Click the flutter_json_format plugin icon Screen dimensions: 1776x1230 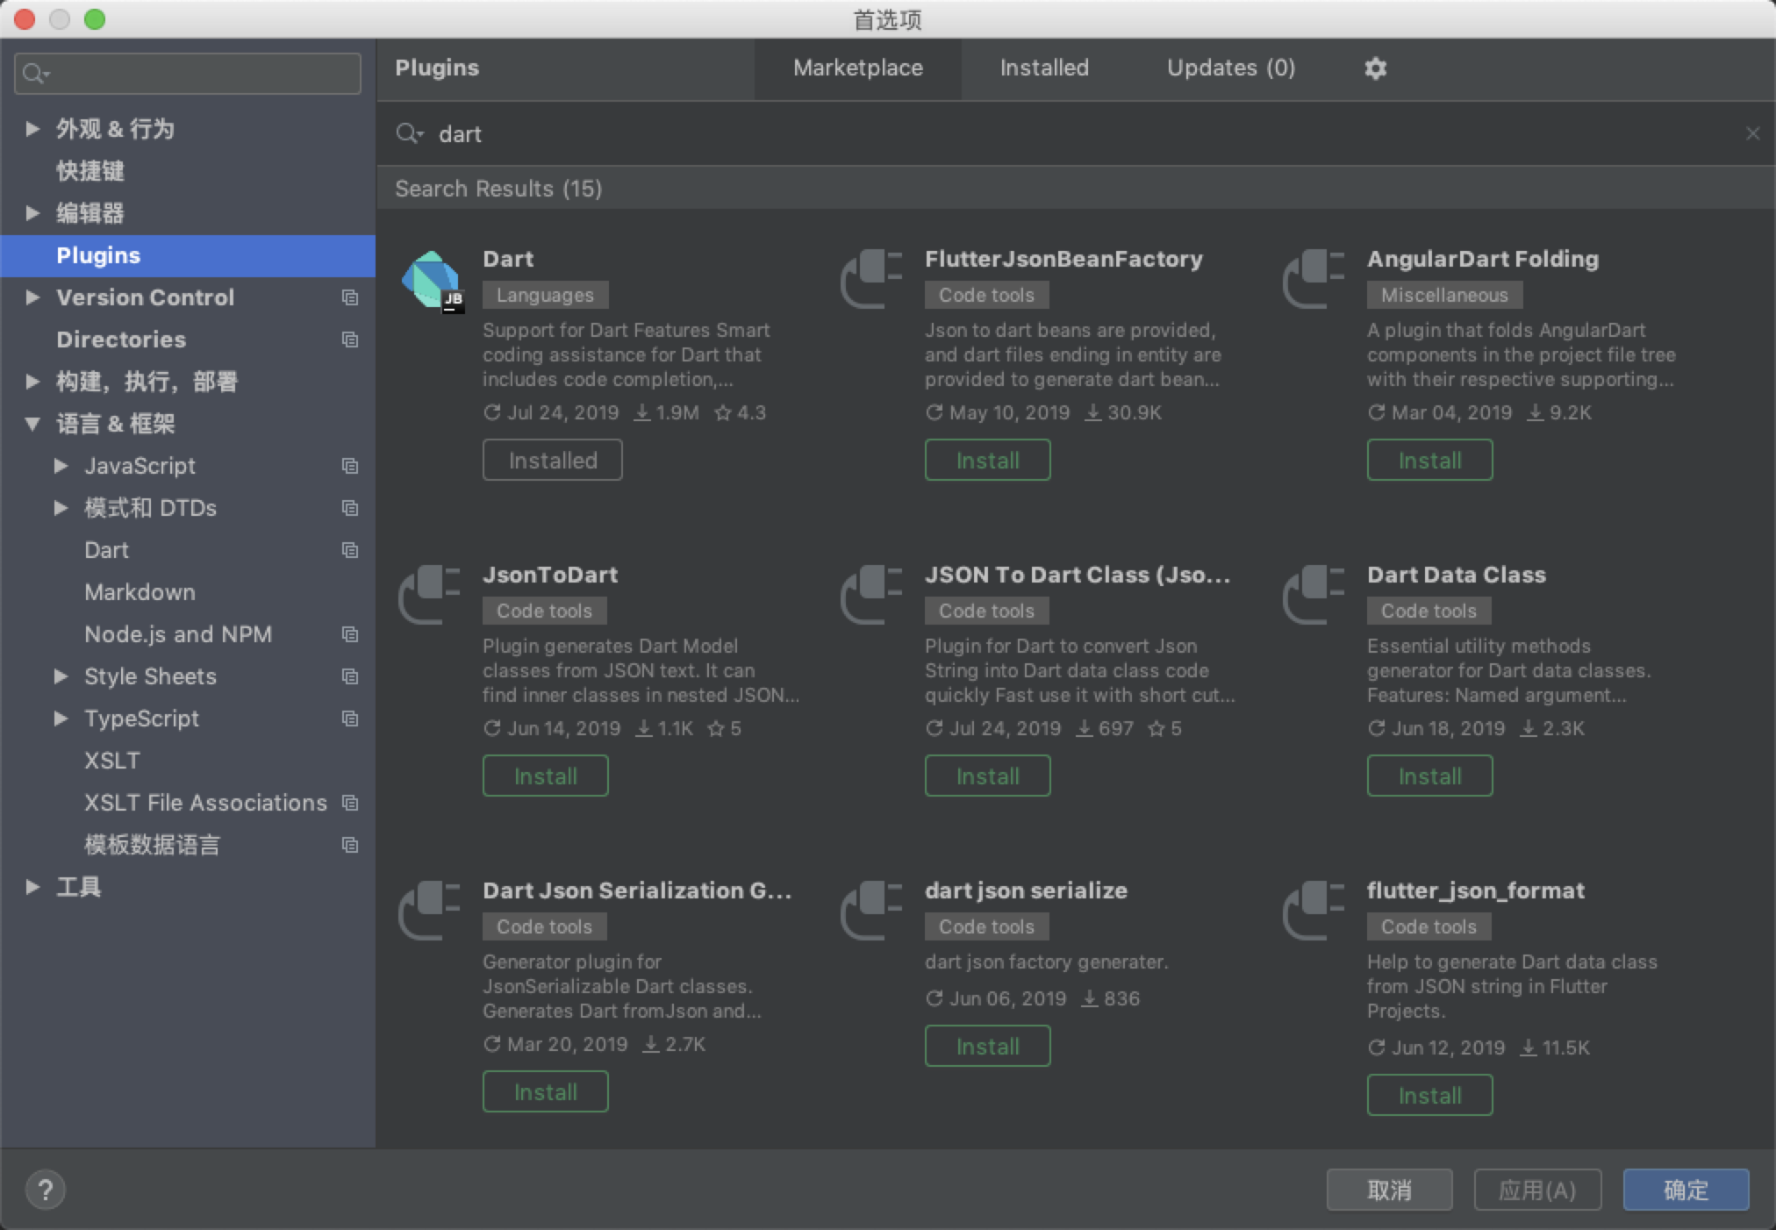(1314, 912)
